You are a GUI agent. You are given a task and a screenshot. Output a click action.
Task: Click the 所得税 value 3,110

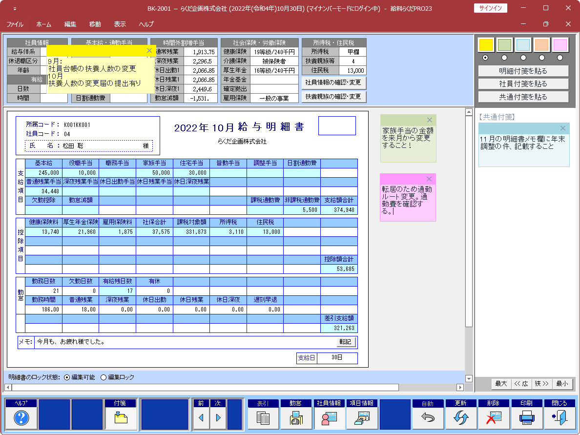click(x=228, y=232)
